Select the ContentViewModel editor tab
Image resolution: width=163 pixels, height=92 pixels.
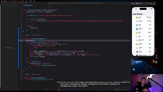(x=28, y=5)
